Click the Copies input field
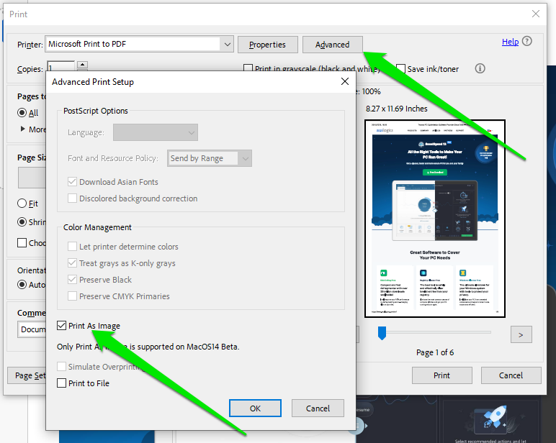This screenshot has width=556, height=443. click(60, 67)
